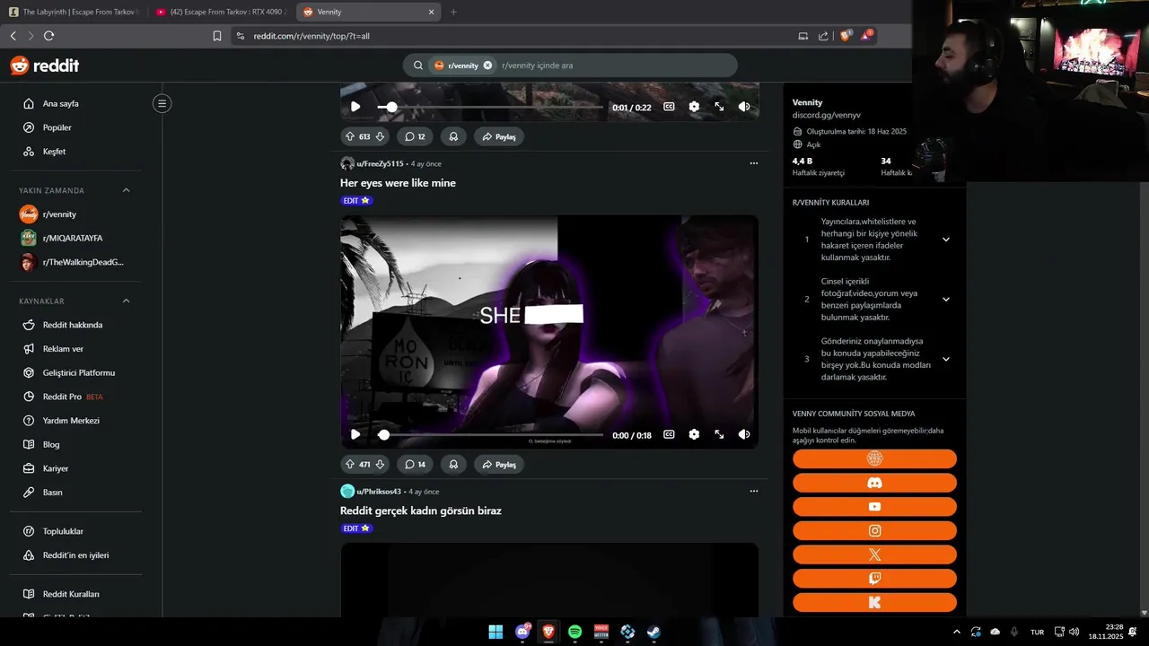
Task: Open the website globe social button
Action: pyautogui.click(x=874, y=458)
